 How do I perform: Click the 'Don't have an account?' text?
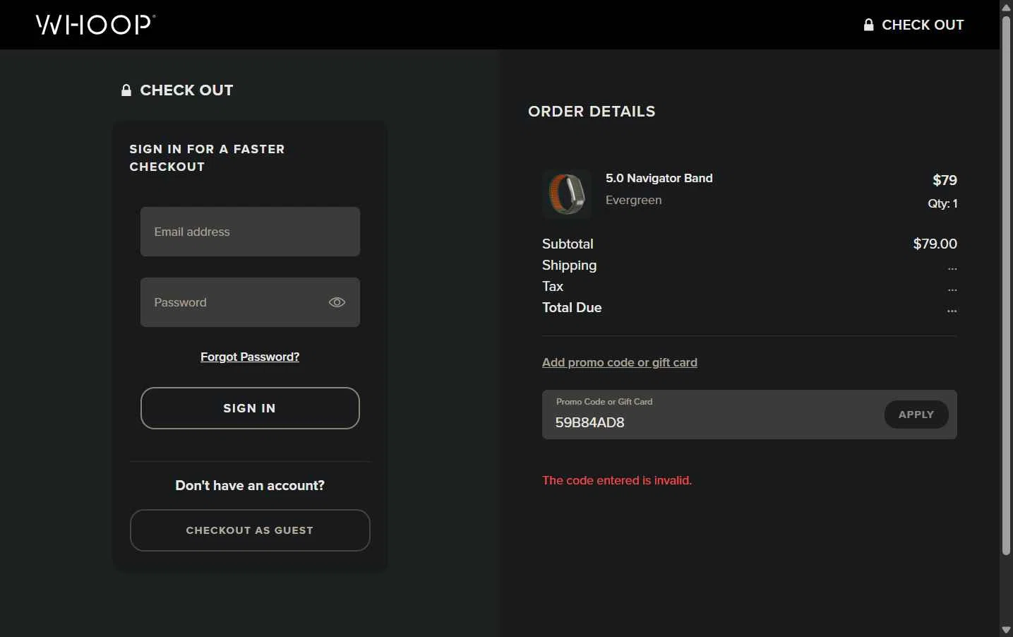[x=250, y=485]
